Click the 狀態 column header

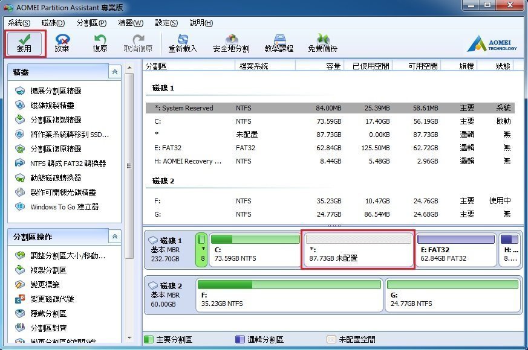tap(496, 66)
